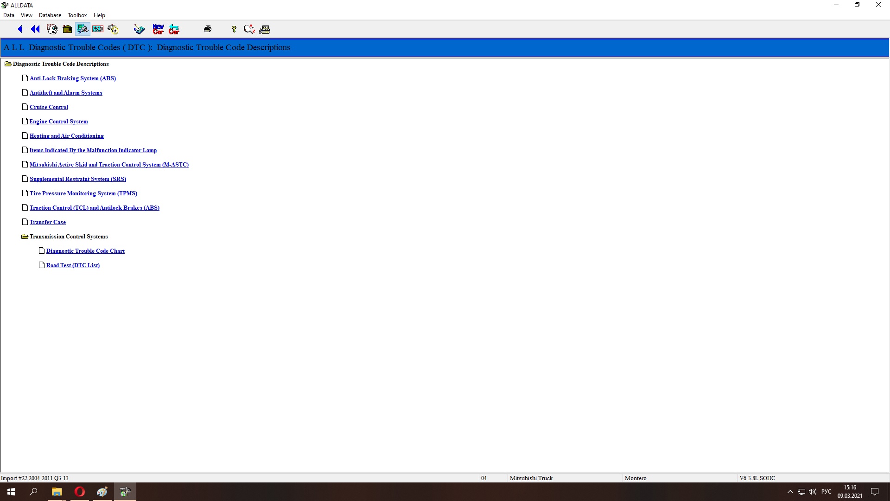Click the previous Car arrow icon

coord(174,29)
